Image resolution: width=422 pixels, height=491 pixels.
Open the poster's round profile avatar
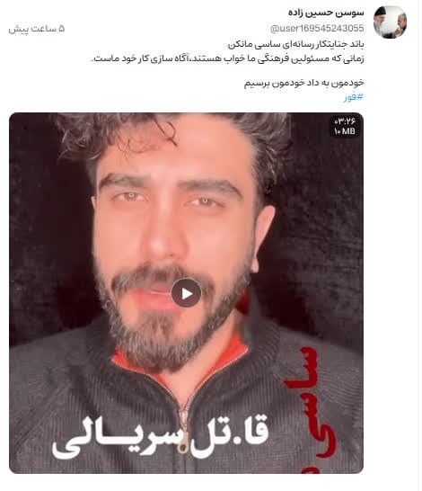[x=390, y=22]
